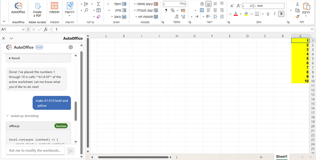Open the רגישות sensitivity menu

coord(70,10)
